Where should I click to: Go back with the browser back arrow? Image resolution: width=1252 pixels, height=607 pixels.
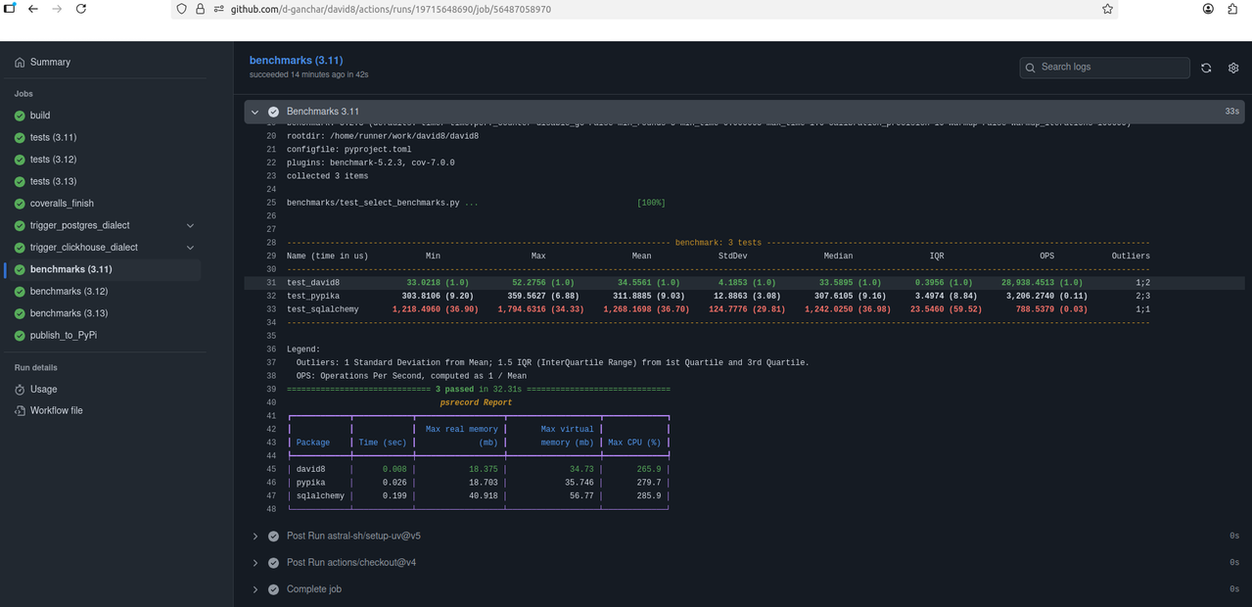(33, 9)
